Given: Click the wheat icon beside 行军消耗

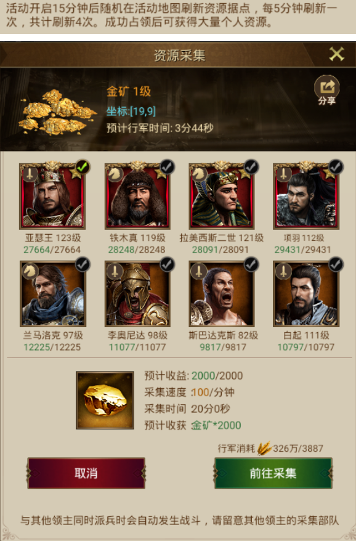Looking at the screenshot, I should (x=264, y=448).
